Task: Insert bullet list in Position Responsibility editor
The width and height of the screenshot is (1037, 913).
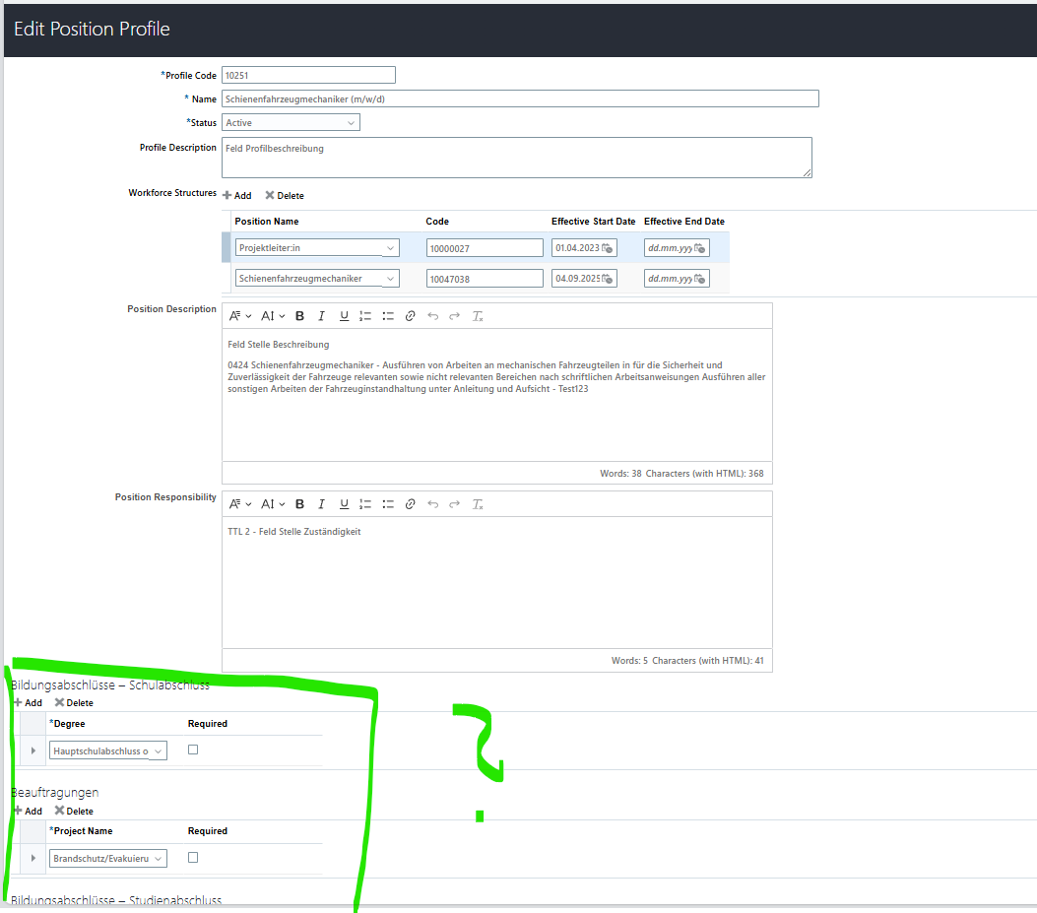Action: tap(388, 504)
